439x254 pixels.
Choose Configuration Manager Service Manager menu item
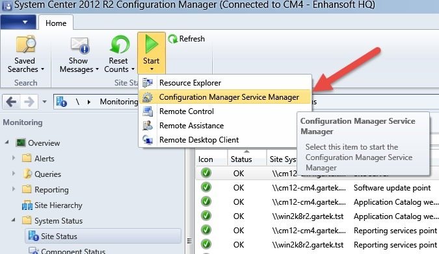coord(225,97)
